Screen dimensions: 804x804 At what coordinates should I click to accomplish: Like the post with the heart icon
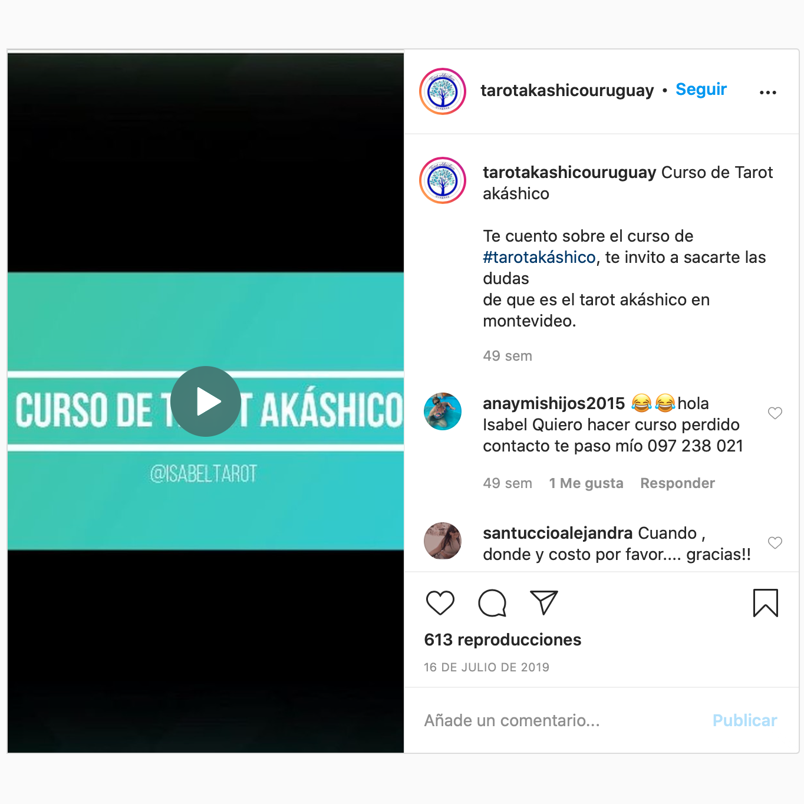(x=440, y=602)
